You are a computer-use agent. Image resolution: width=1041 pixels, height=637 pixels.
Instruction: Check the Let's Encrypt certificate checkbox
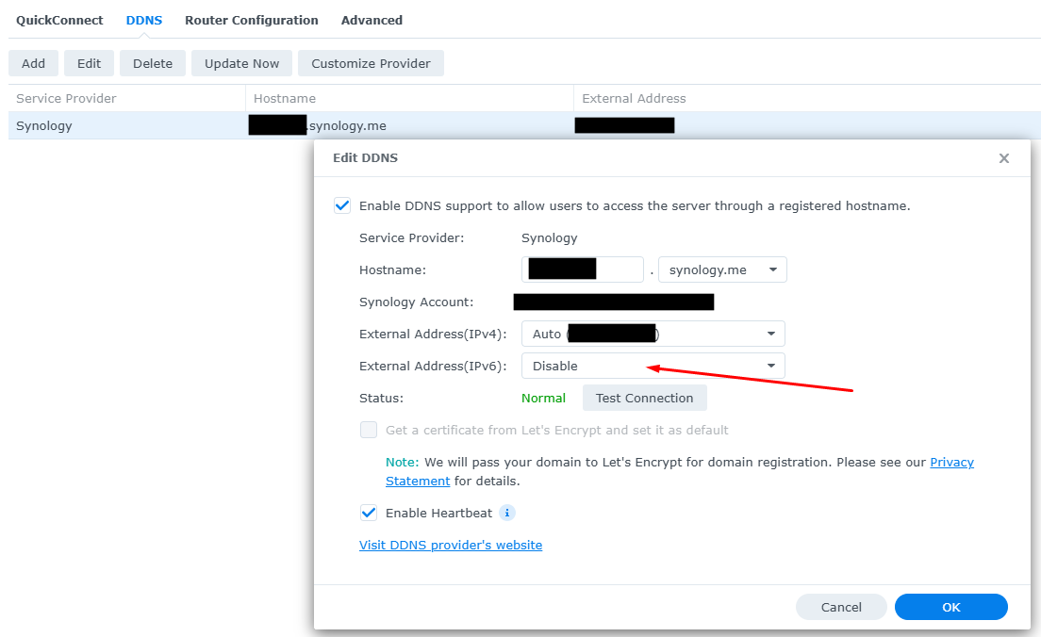(369, 431)
